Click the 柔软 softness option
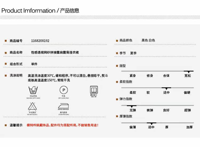 click(133, 93)
